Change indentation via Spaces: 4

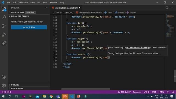(137, 92)
